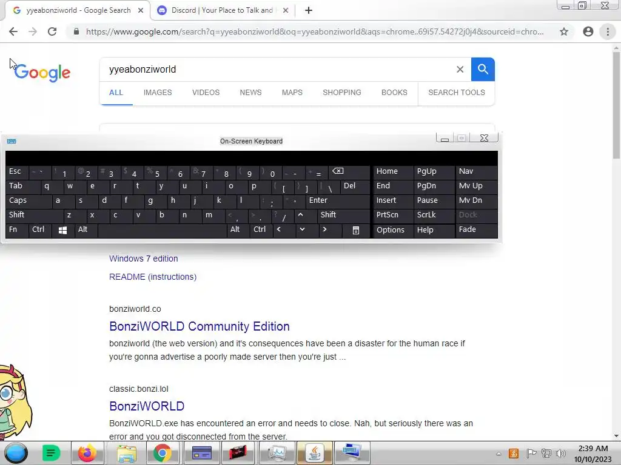
Task: Click the taskbar clock 2:39 AM
Action: [x=593, y=449]
